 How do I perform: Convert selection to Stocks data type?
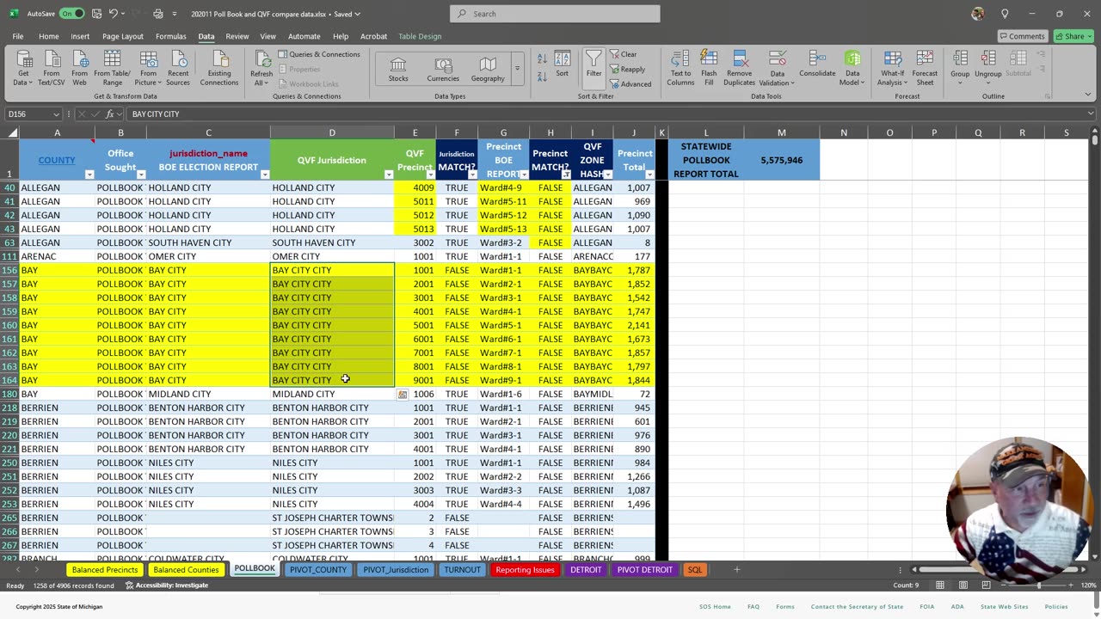(398, 70)
